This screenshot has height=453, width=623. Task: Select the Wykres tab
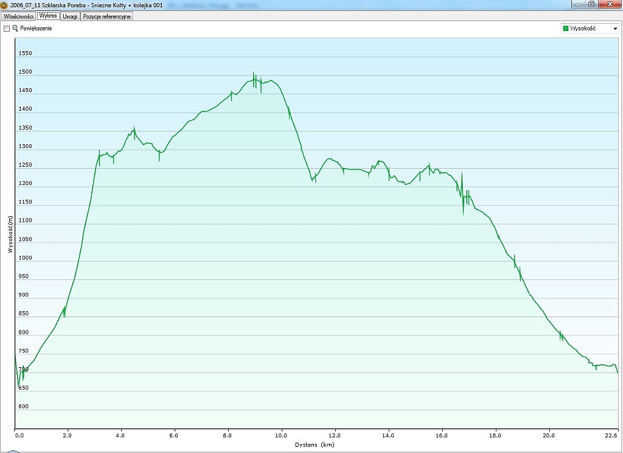(x=47, y=16)
